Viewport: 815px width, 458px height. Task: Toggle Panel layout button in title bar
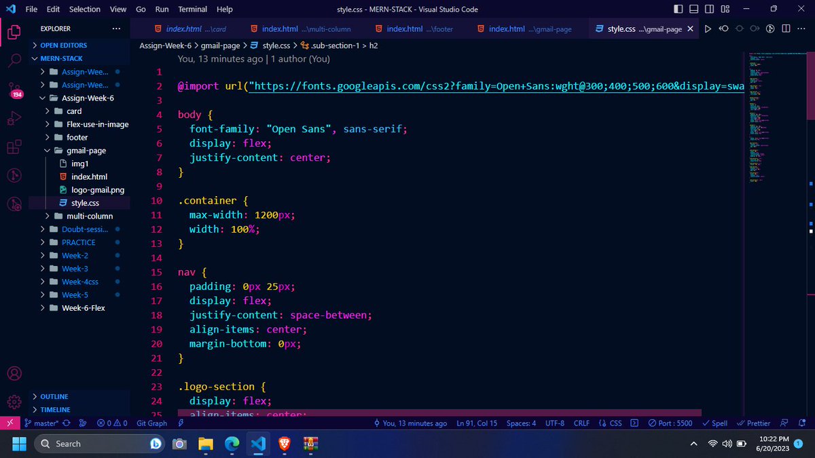(694, 9)
